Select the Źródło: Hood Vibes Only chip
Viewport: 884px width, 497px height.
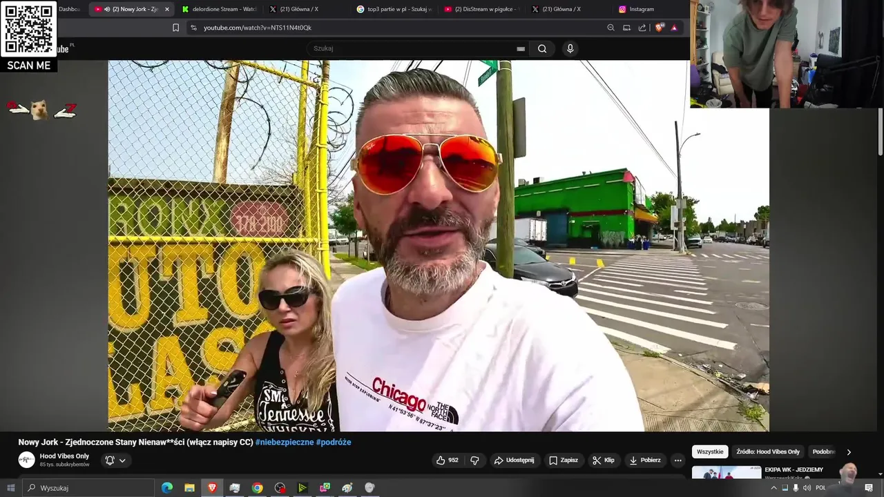point(768,452)
